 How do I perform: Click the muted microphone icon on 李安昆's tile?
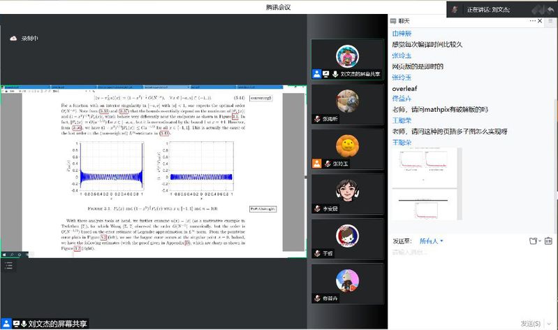point(317,208)
